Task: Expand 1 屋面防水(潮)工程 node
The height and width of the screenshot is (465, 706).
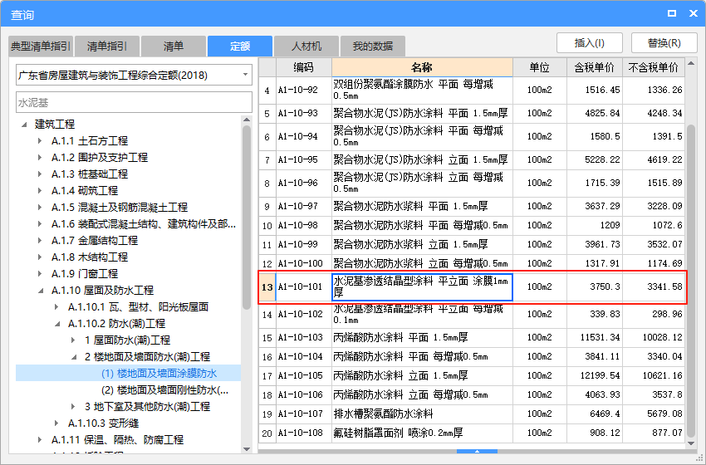Action: (x=73, y=340)
